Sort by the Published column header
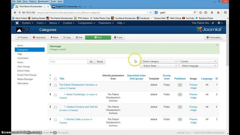 pyautogui.click(x=180, y=79)
